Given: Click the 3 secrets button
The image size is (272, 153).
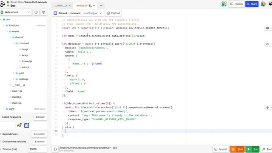Looking at the screenshot, I should [40, 142].
